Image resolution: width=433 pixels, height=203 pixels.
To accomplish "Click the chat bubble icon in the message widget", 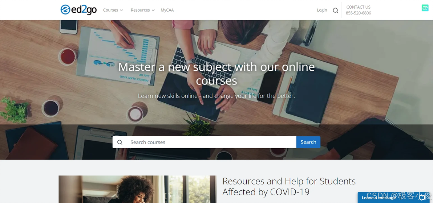I will point(422,198).
